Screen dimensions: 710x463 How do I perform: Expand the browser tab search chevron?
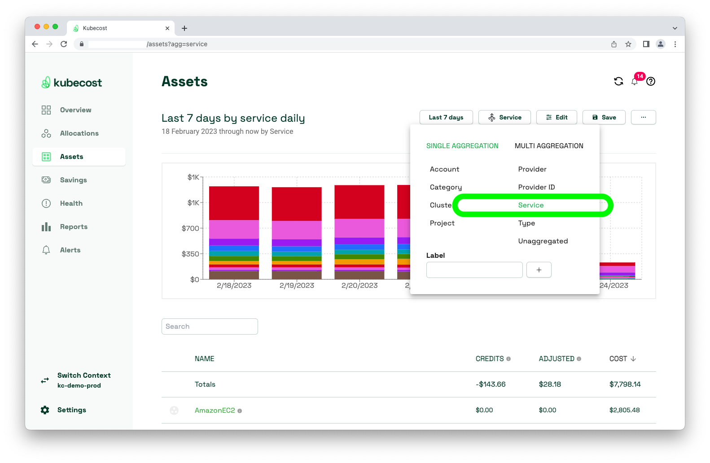click(675, 28)
